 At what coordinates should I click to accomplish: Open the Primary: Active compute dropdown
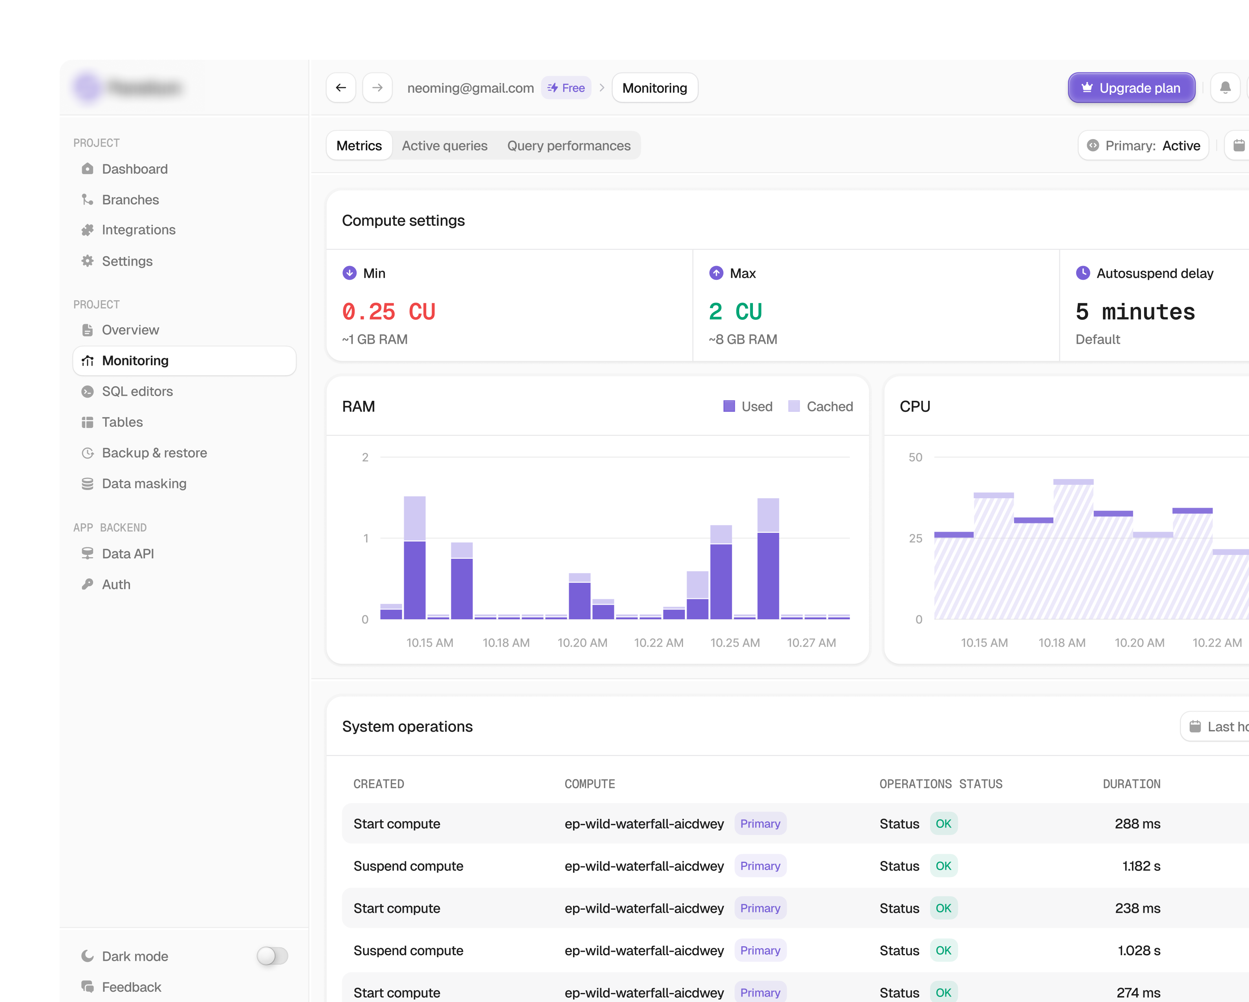(x=1143, y=145)
